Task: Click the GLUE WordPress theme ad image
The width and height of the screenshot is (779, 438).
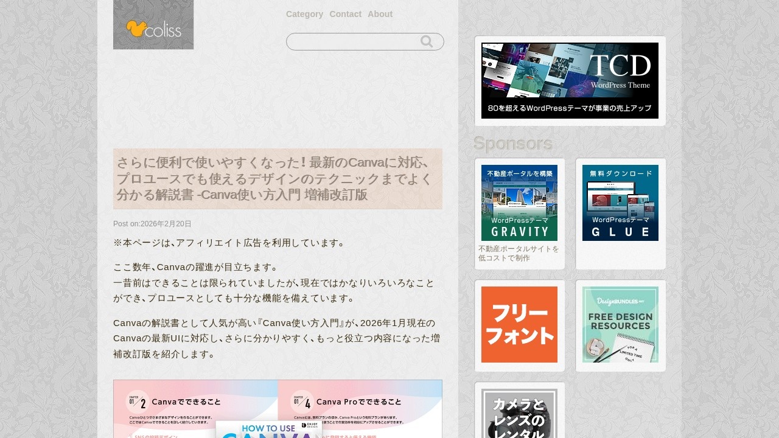Action: point(620,203)
